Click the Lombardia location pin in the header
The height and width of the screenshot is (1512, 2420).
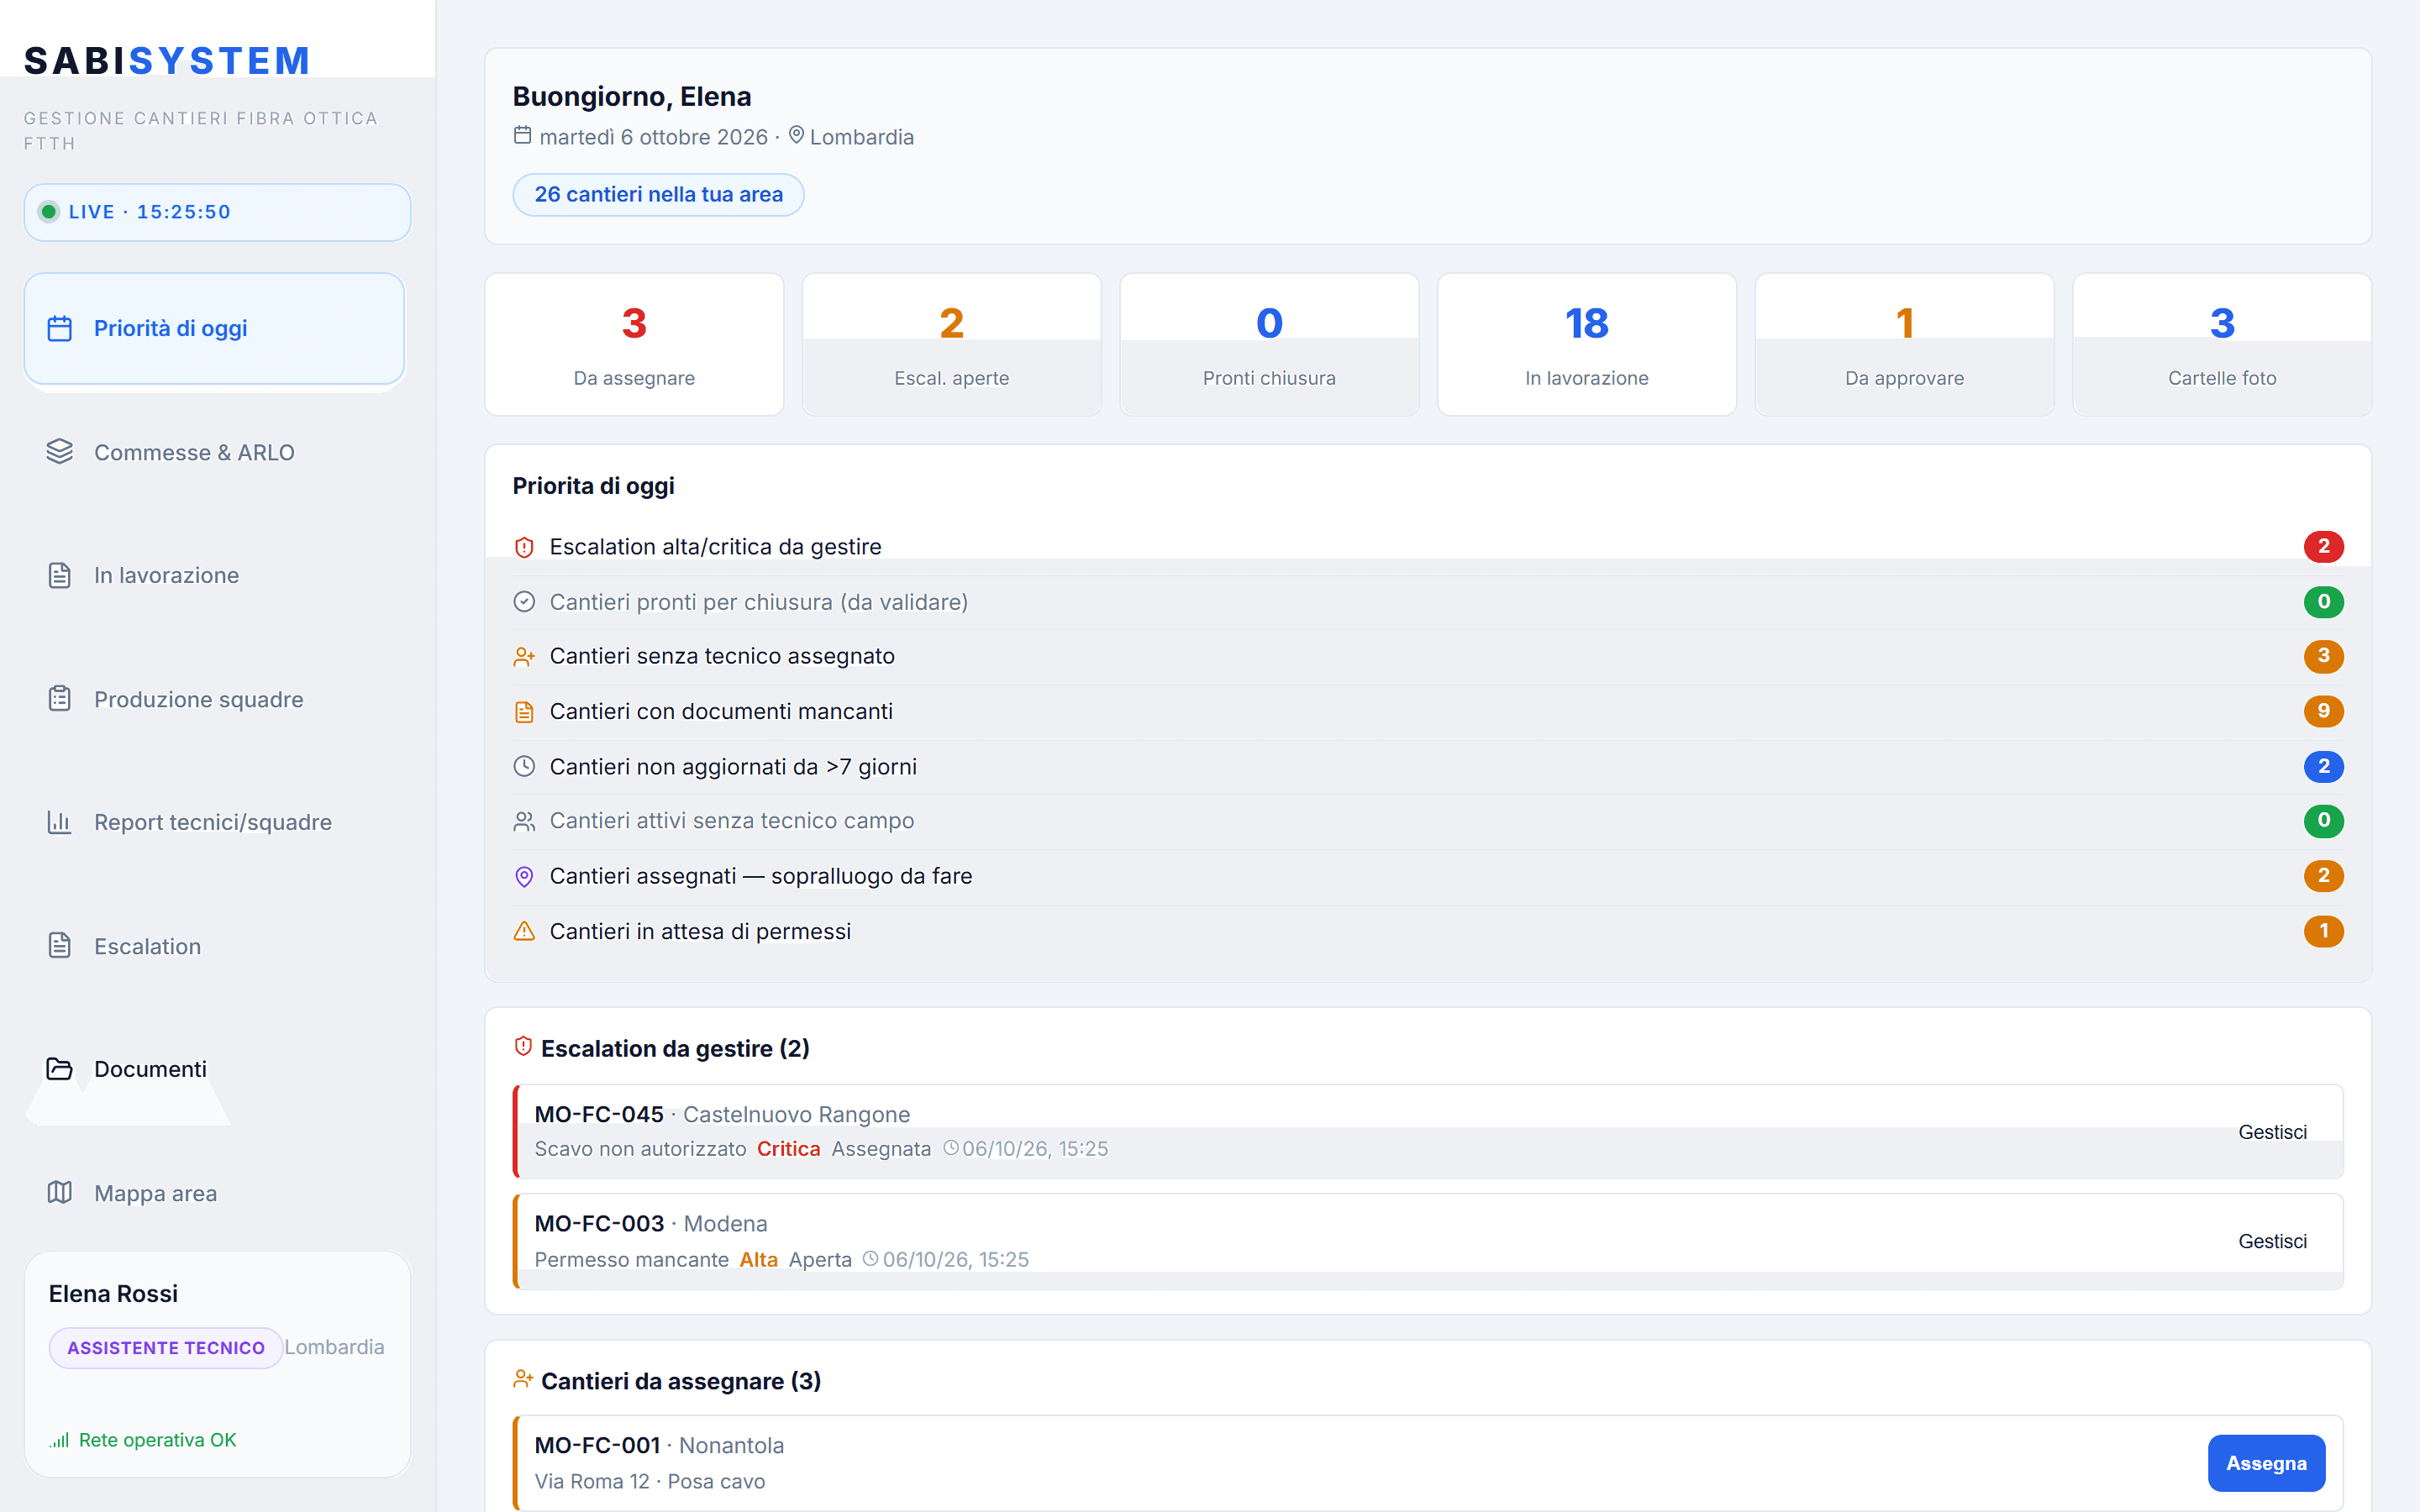click(796, 135)
